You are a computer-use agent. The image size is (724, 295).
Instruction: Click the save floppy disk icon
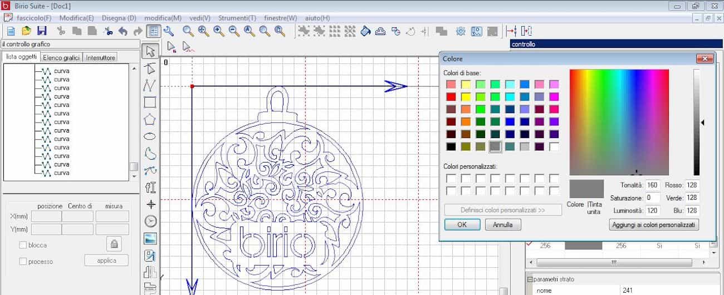pyautogui.click(x=42, y=31)
